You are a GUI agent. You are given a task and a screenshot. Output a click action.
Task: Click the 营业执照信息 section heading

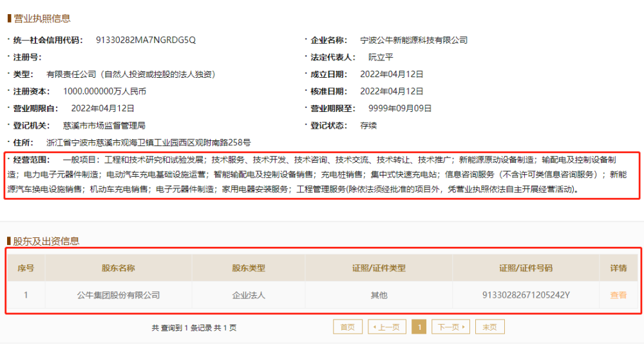[42, 19]
